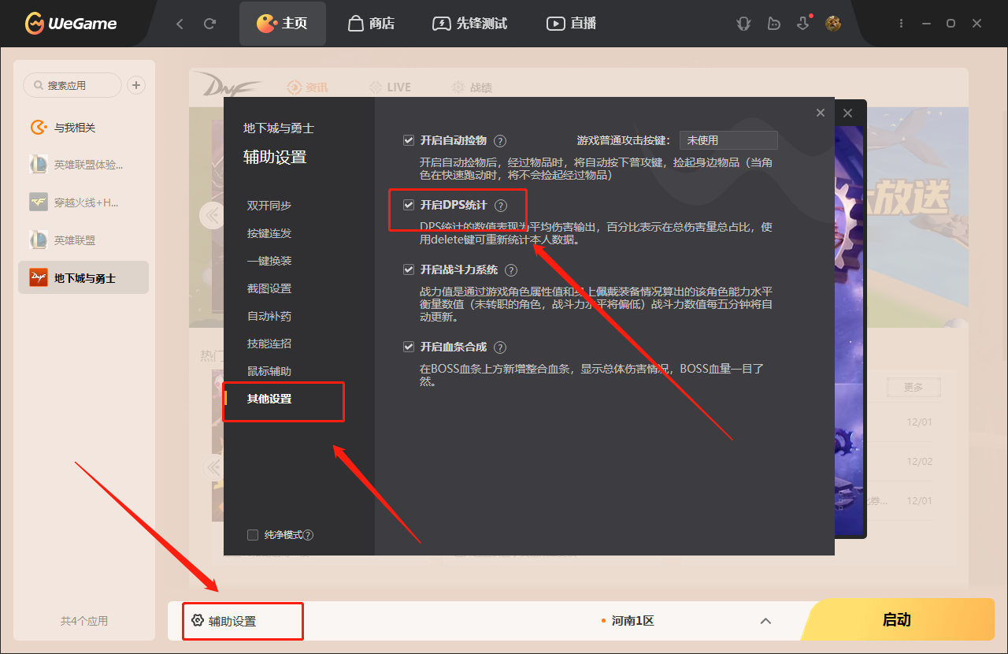Viewport: 1008px width, 654px height.
Task: Select 其他设置 settings section
Action: coord(269,399)
